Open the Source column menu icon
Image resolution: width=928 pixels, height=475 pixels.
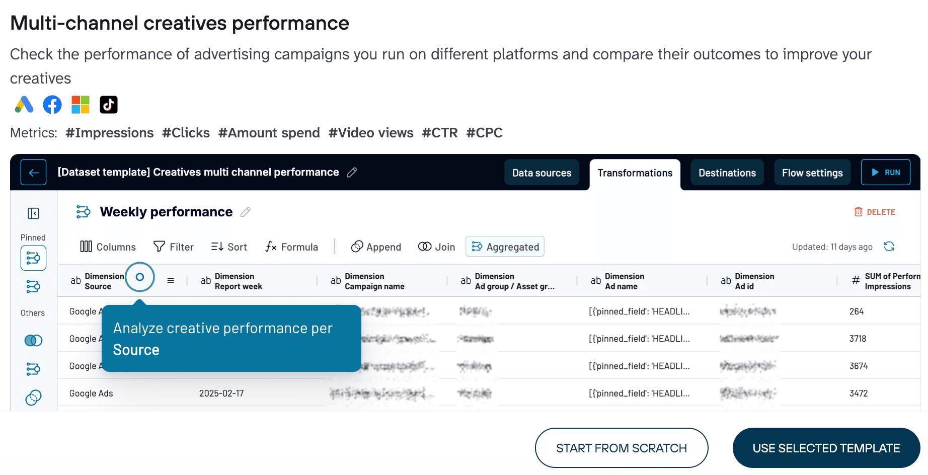171,281
